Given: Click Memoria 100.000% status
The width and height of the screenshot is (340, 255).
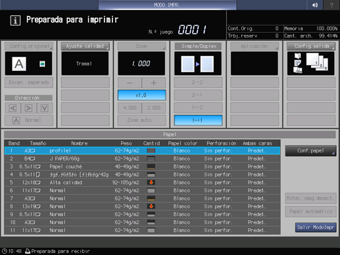Looking at the screenshot, I should click(x=311, y=28).
